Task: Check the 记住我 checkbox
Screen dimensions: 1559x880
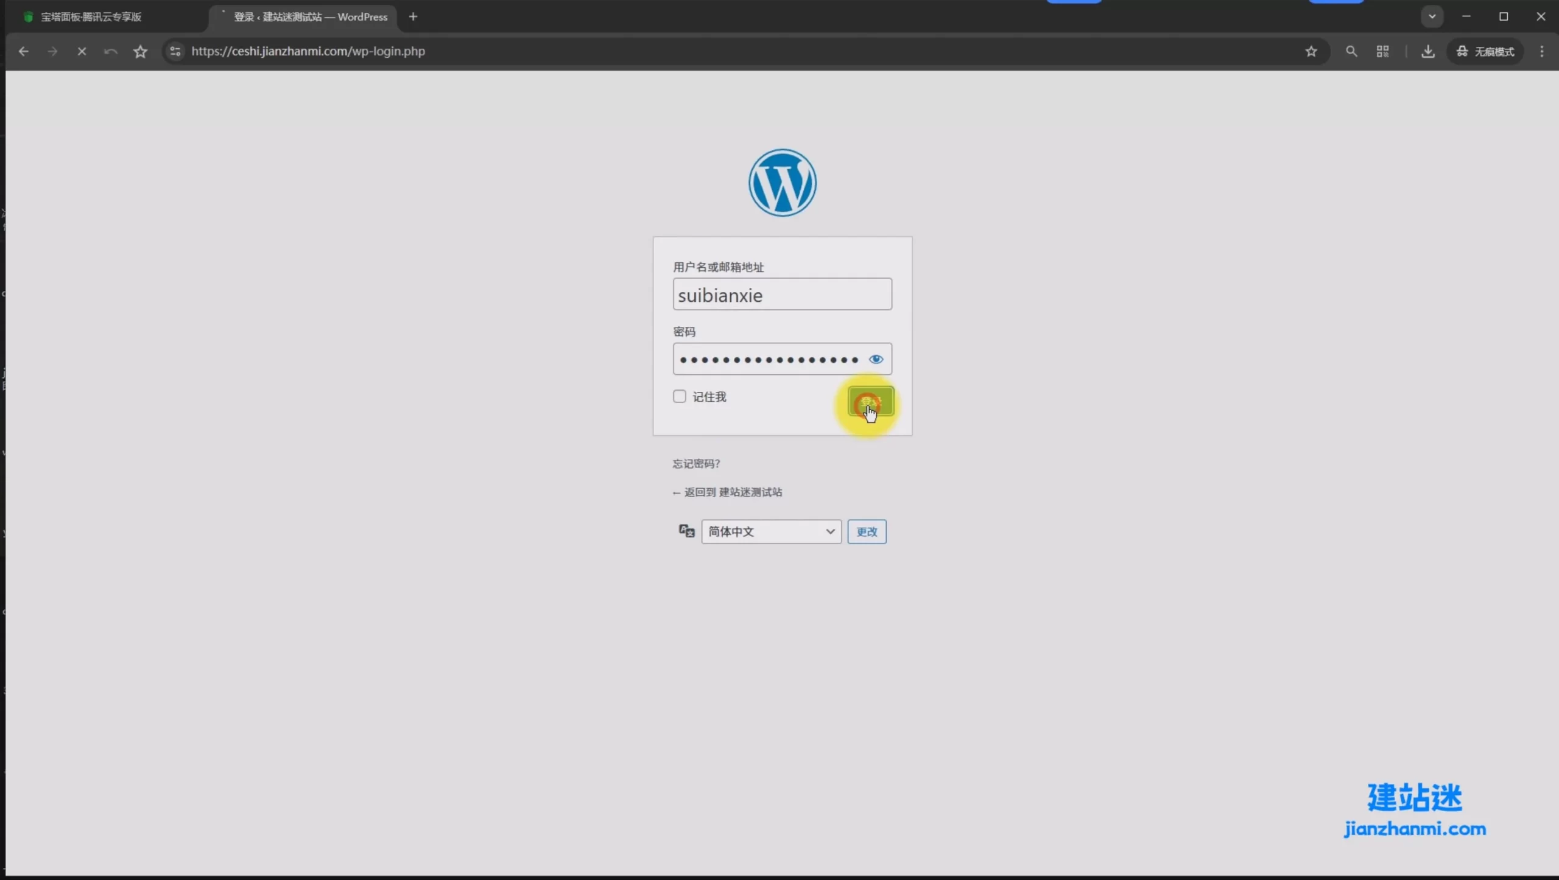Action: (680, 396)
